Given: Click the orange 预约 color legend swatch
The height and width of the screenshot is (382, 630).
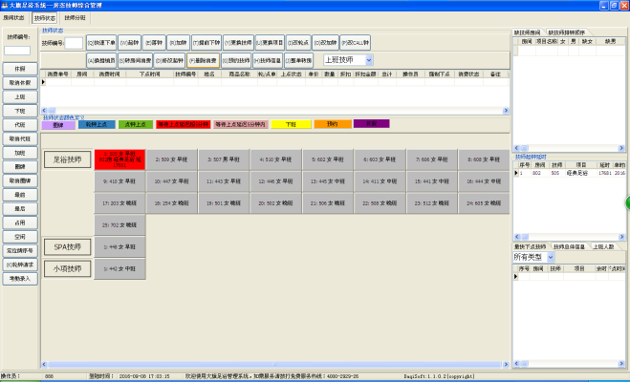Looking at the screenshot, I should click(x=332, y=124).
